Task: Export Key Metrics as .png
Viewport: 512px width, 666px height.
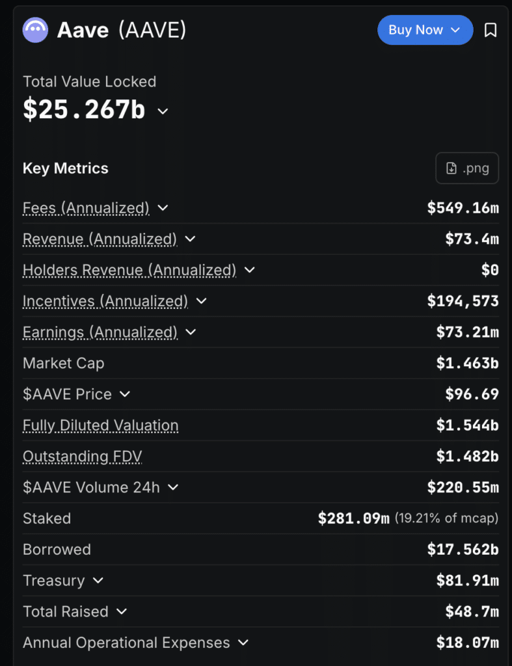Action: tap(467, 168)
